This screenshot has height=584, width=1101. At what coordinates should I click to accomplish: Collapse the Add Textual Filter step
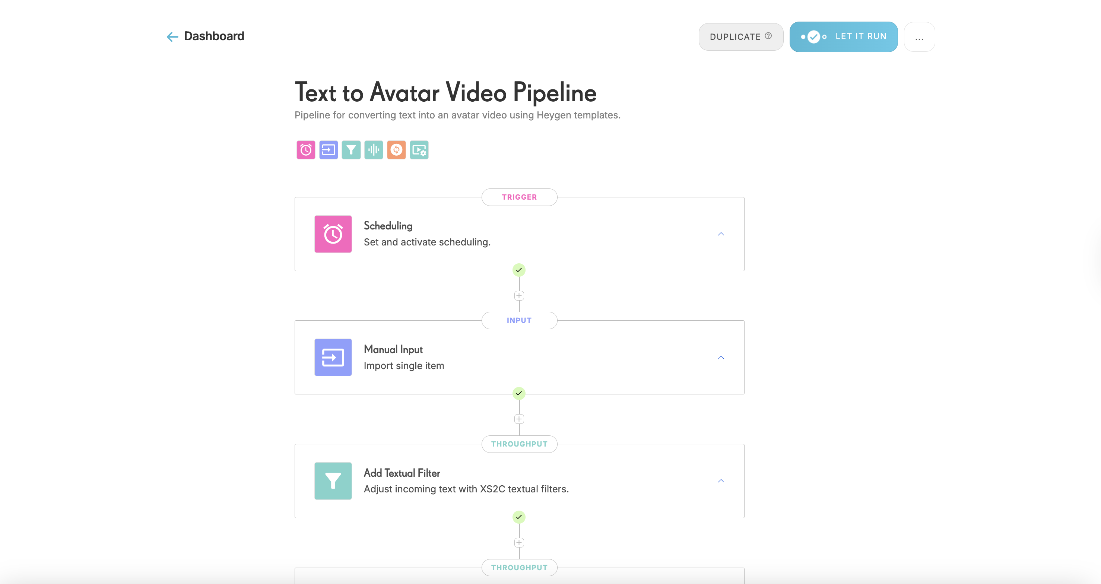[x=721, y=480]
